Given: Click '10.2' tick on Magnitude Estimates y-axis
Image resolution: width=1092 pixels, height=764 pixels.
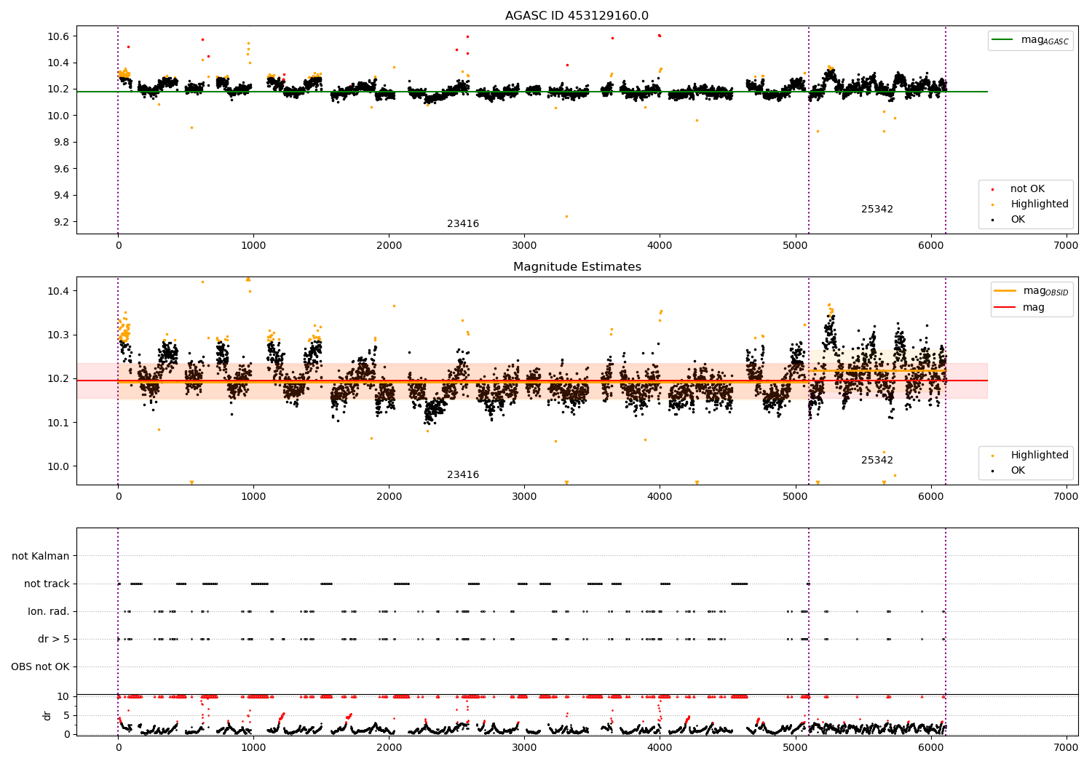Looking at the screenshot, I should coord(58,378).
